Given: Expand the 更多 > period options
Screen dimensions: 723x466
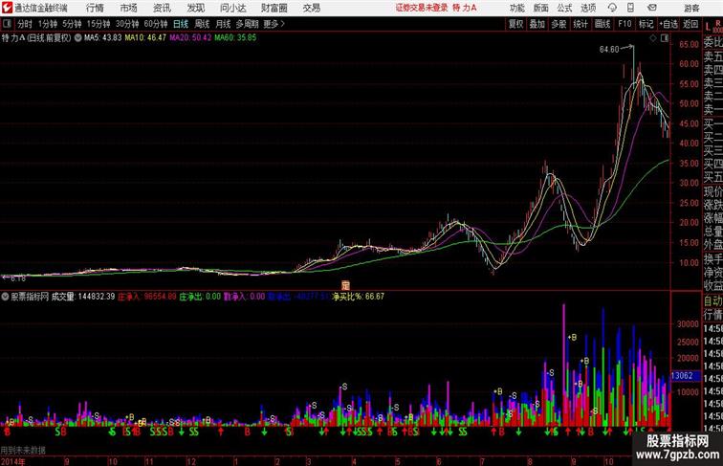Looking at the screenshot, I should [x=274, y=24].
